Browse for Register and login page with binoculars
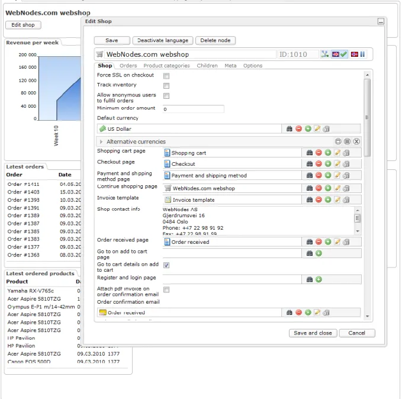402x399 pixels. 310,279
